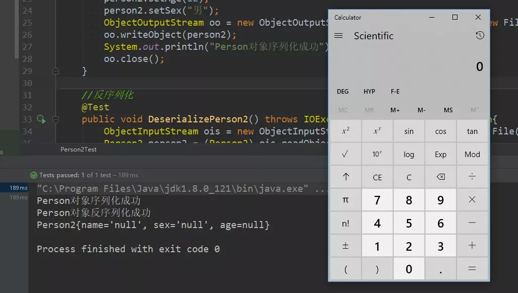Click the M+ memory add button
518x293 pixels.
[395, 110]
